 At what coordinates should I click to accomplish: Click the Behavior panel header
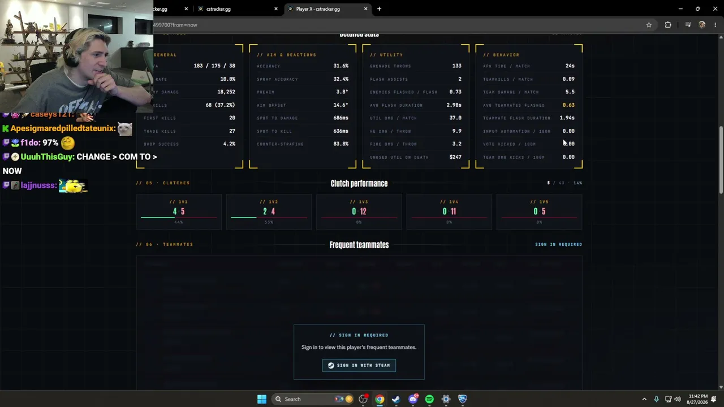pyautogui.click(x=501, y=55)
